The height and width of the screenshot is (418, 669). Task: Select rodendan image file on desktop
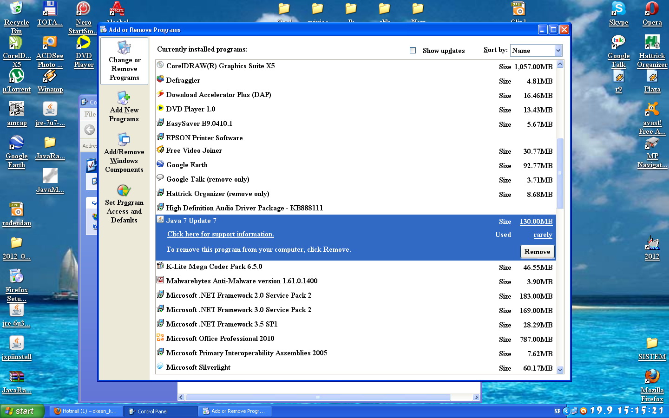17,214
